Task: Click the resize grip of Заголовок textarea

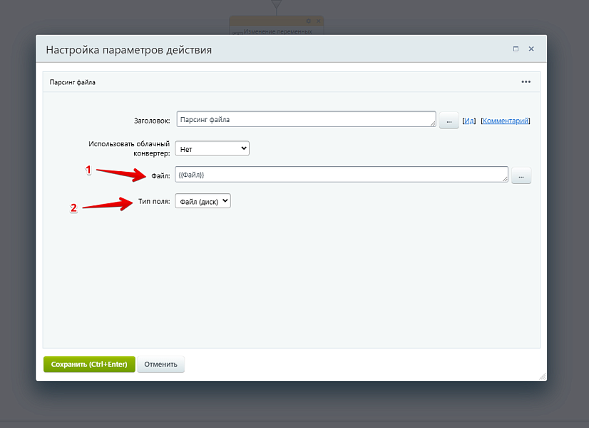Action: pos(433,125)
